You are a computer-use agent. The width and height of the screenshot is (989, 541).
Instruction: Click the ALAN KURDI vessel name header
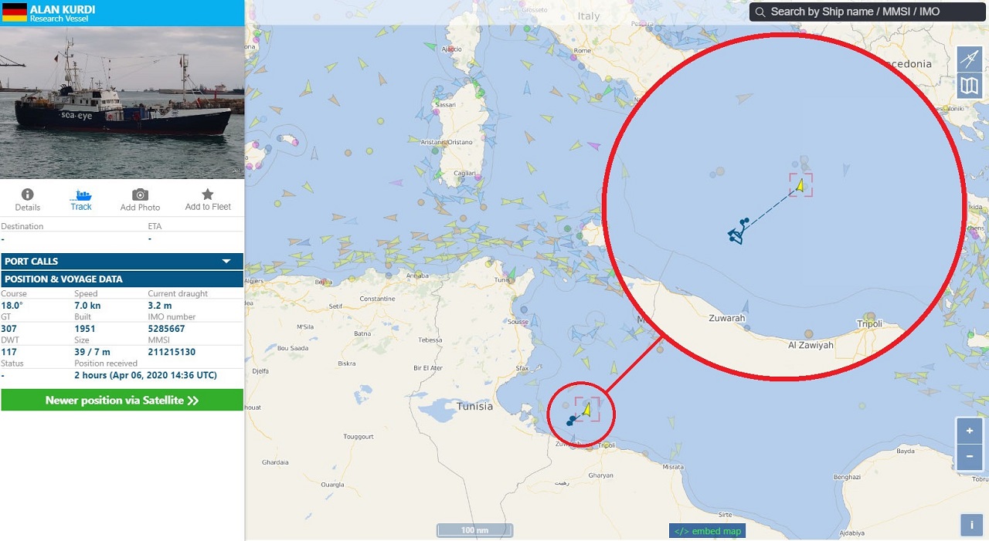tap(62, 9)
